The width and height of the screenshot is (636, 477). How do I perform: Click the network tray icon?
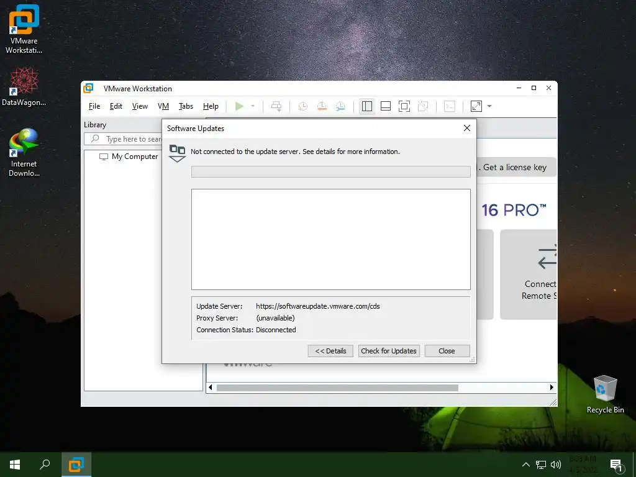pyautogui.click(x=541, y=465)
